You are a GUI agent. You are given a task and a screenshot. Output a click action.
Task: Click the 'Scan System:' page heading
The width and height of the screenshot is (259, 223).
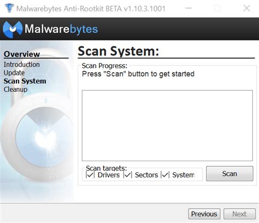[119, 51]
